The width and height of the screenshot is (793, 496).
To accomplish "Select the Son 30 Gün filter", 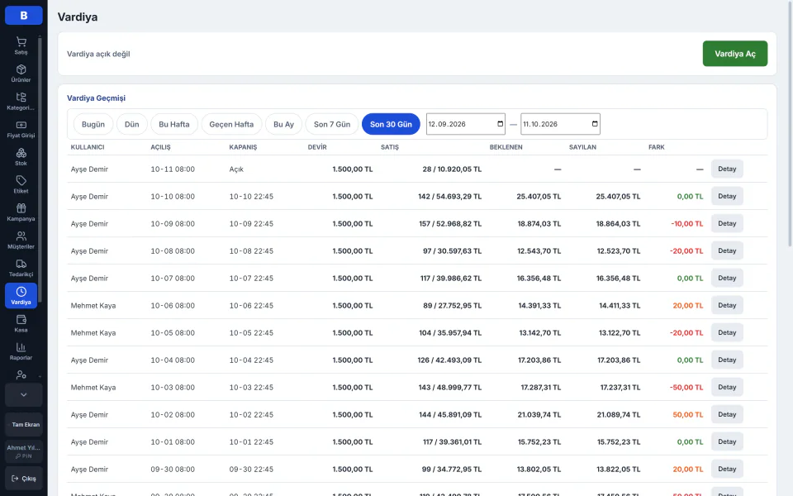I will pyautogui.click(x=391, y=124).
